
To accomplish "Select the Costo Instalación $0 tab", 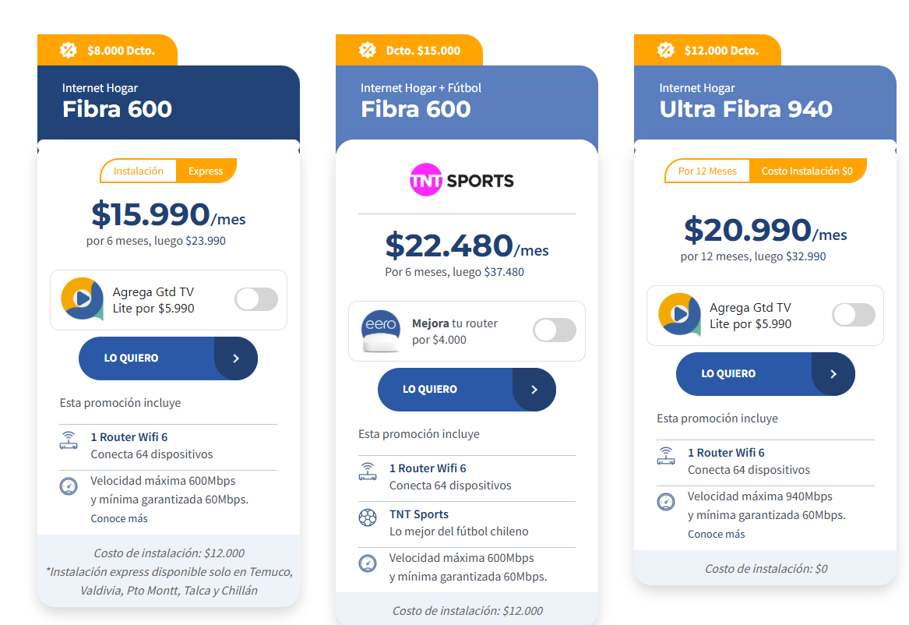I will [807, 171].
